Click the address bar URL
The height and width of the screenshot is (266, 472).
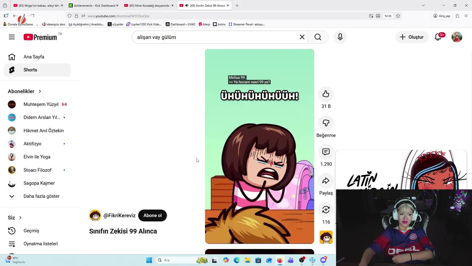118,16
